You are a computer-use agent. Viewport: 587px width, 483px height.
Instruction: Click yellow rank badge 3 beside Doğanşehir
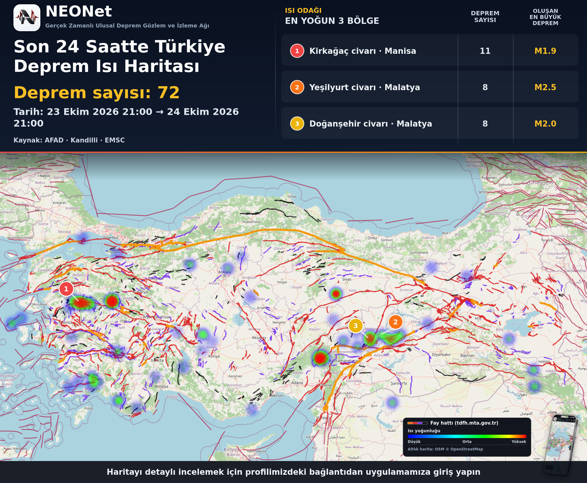[297, 124]
